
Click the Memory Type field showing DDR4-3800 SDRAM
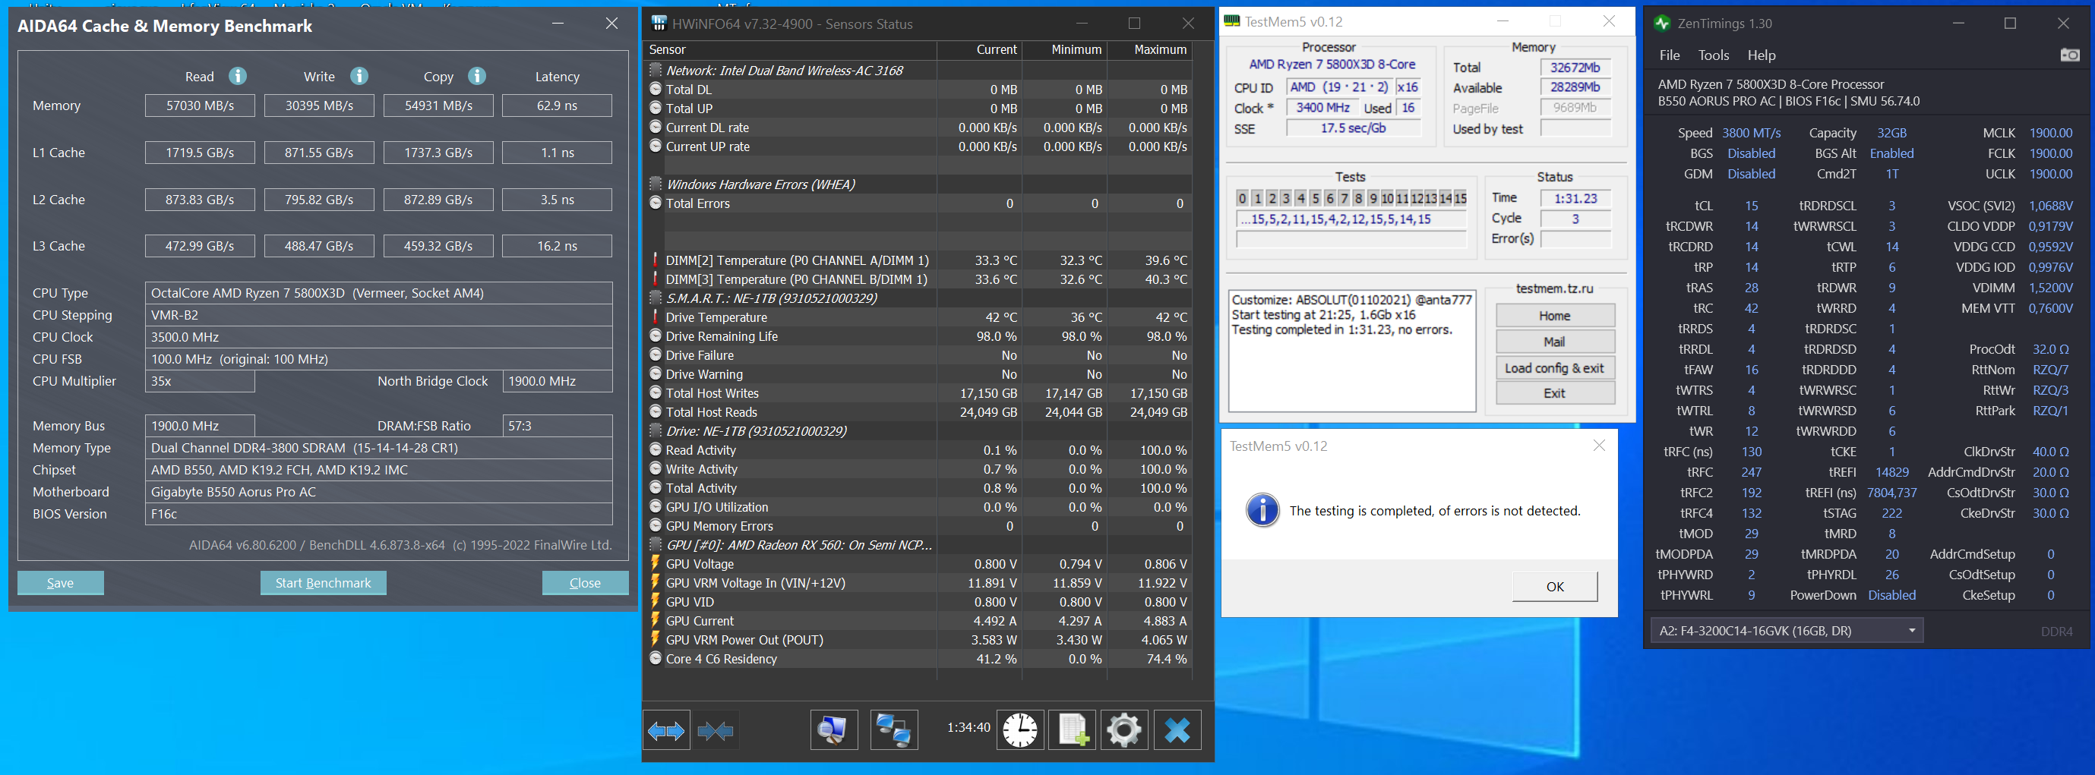(379, 448)
